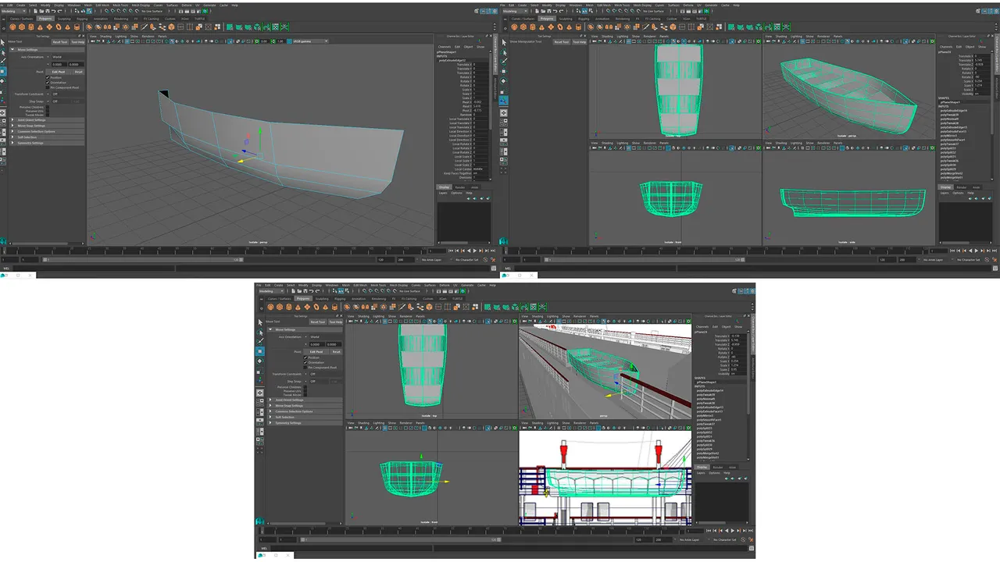This screenshot has width=1000, height=562.
Task: Open the sRGB gamma dropdown in left viewport
Action: (x=312, y=41)
